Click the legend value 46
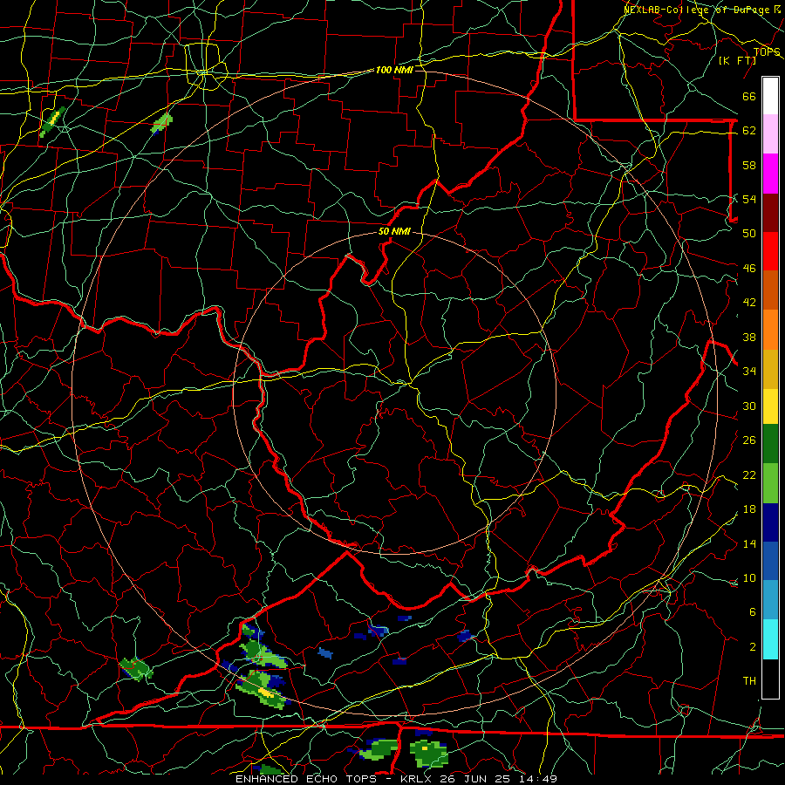The width and height of the screenshot is (785, 785). point(749,268)
